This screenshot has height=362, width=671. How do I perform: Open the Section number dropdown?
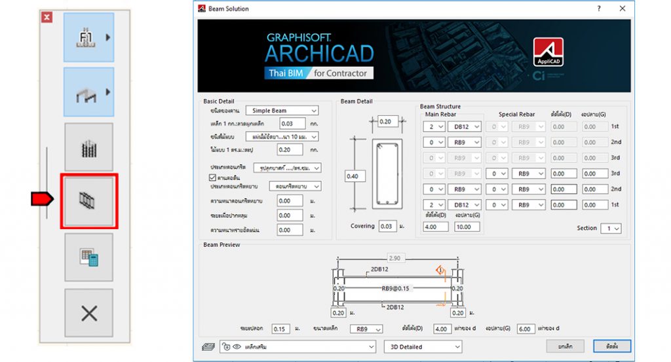(x=611, y=228)
